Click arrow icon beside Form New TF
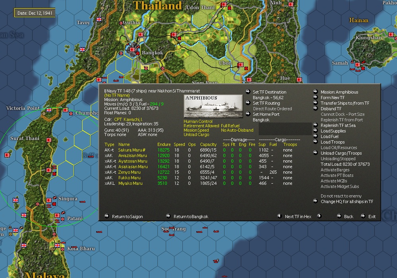The height and width of the screenshot is (278, 397). click(316, 97)
